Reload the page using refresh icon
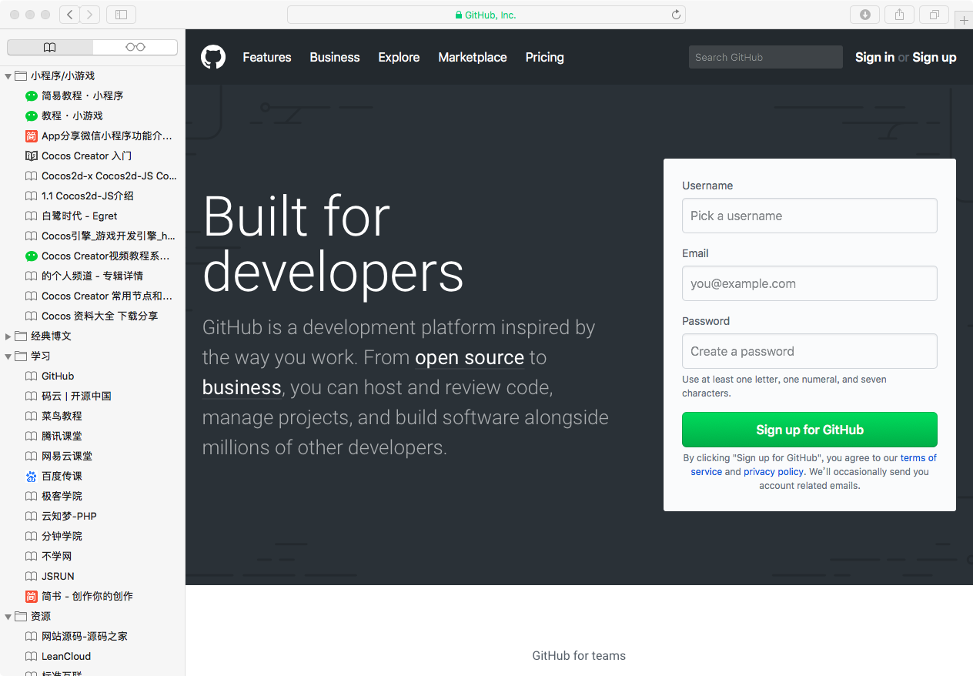Screen dimensions: 973x676 click(x=676, y=15)
